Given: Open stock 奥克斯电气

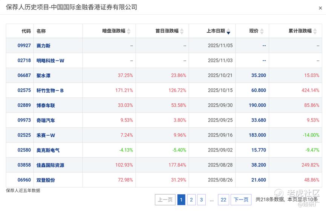Looking at the screenshot, I should (x=48, y=150).
